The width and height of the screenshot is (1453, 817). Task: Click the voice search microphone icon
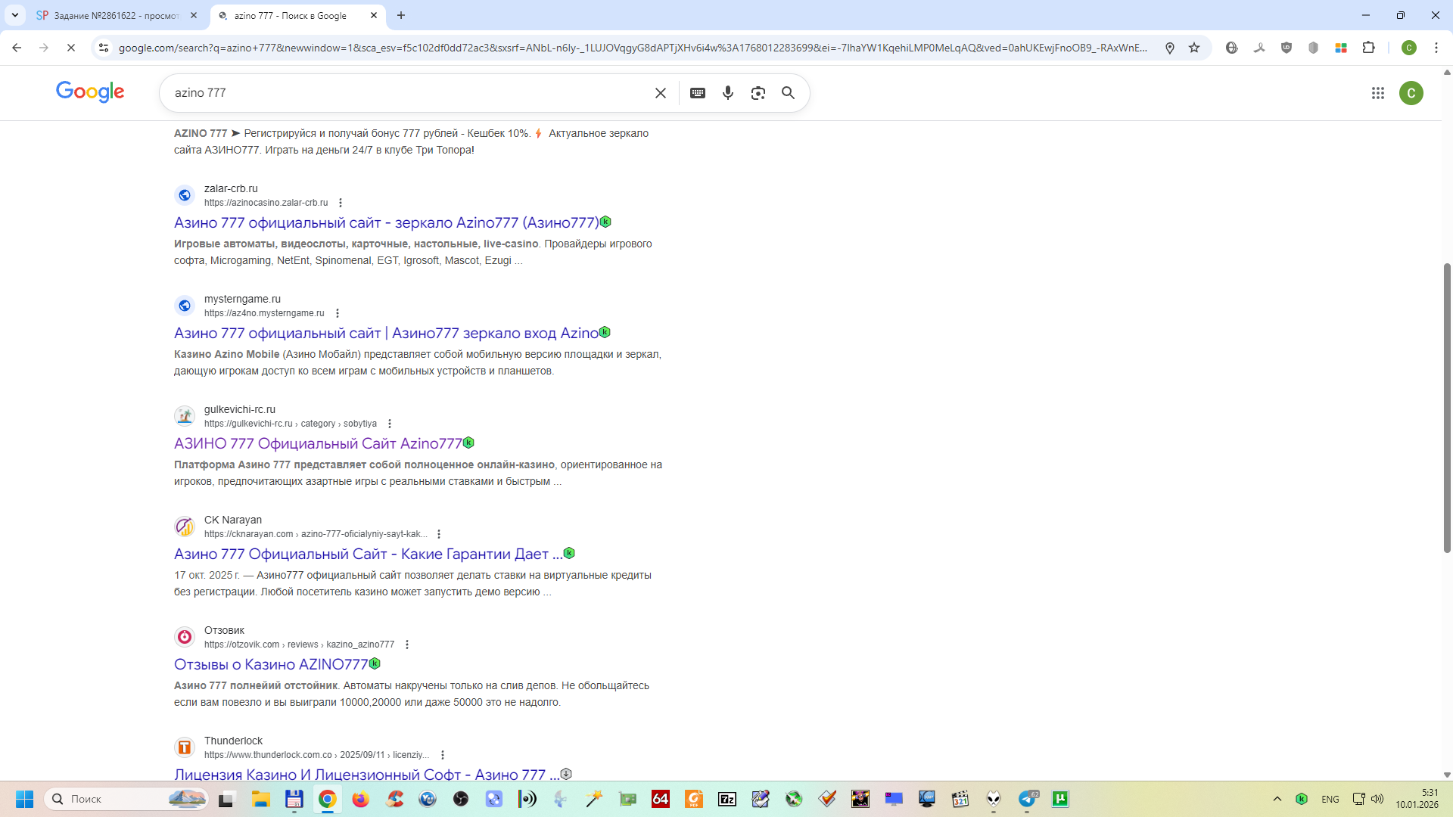[x=727, y=93]
